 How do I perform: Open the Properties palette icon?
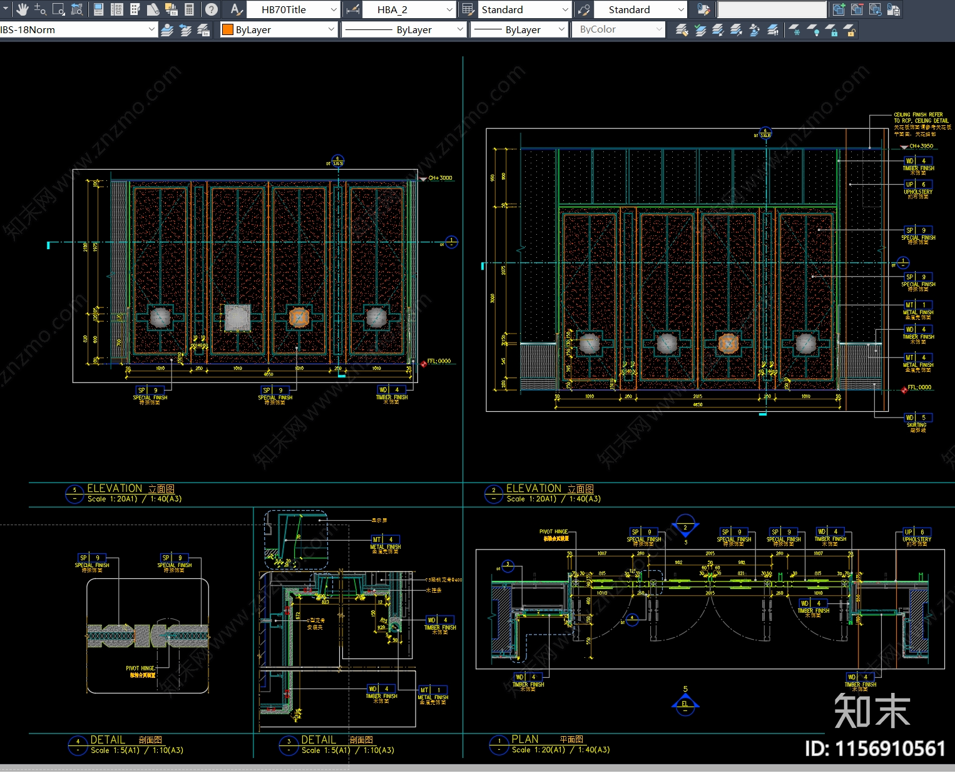(x=99, y=9)
